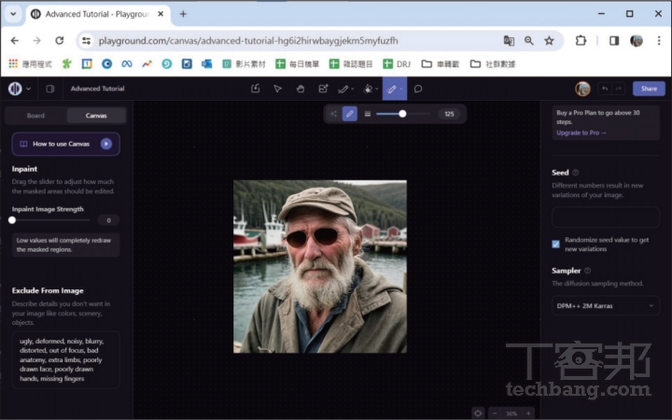The width and height of the screenshot is (672, 420).
Task: Open the tab search dropdown arrow
Action: [x=13, y=14]
